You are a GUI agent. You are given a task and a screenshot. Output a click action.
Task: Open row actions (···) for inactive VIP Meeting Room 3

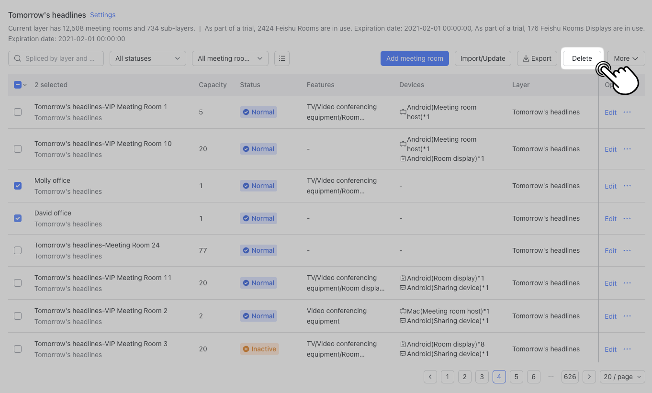627,349
